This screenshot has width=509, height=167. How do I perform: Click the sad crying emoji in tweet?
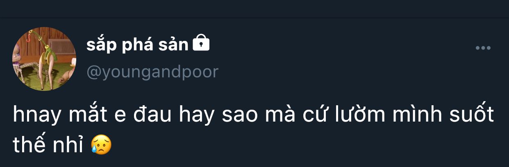[101, 144]
